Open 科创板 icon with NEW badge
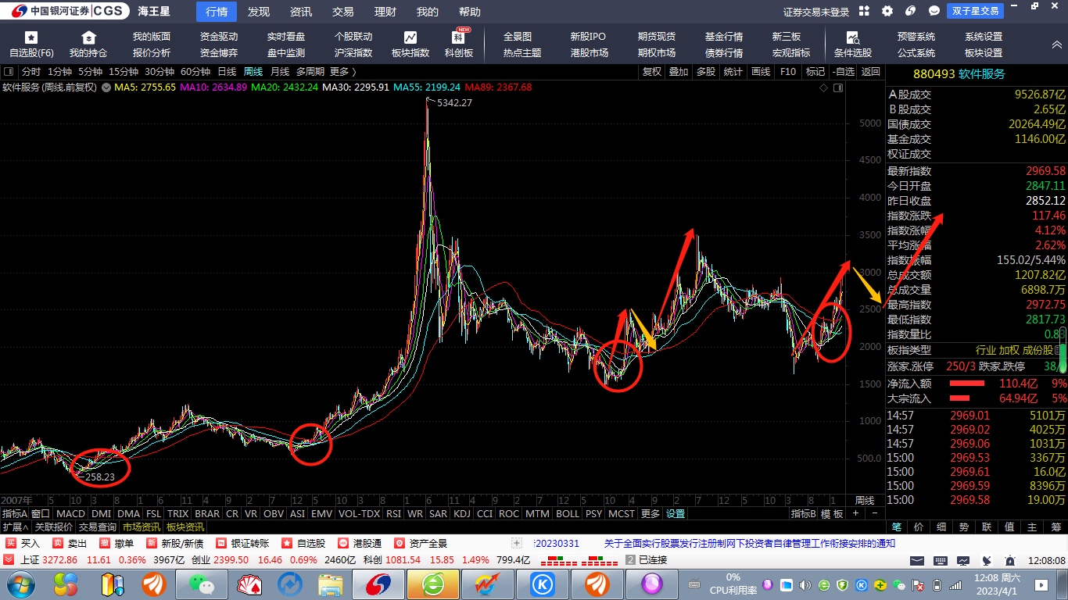 (459, 37)
